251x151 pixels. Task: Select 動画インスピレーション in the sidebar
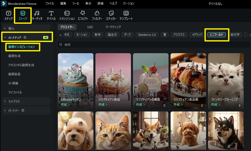(x=22, y=47)
